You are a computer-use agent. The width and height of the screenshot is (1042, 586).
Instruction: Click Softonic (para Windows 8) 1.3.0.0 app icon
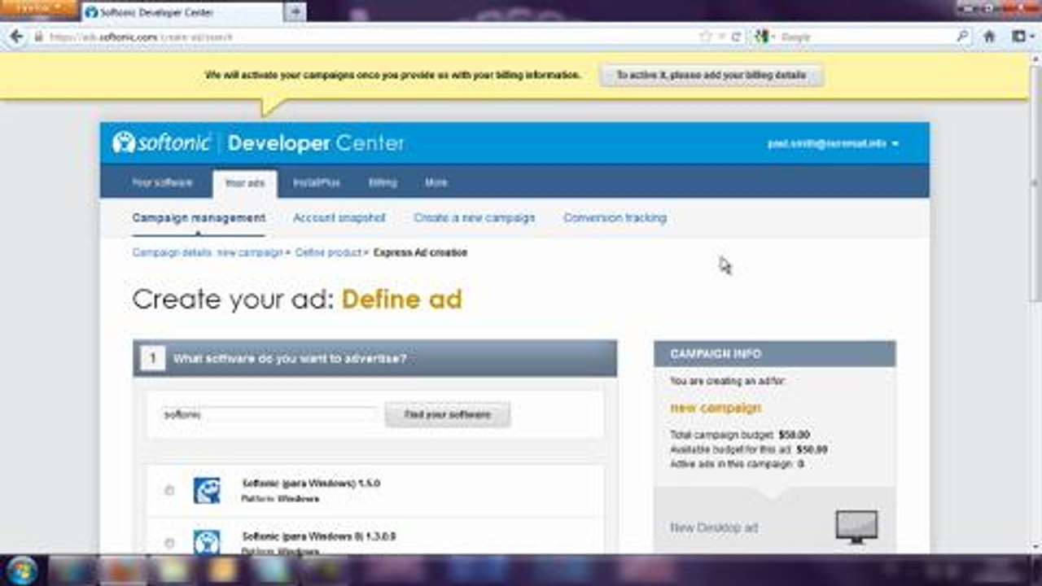[x=207, y=543]
